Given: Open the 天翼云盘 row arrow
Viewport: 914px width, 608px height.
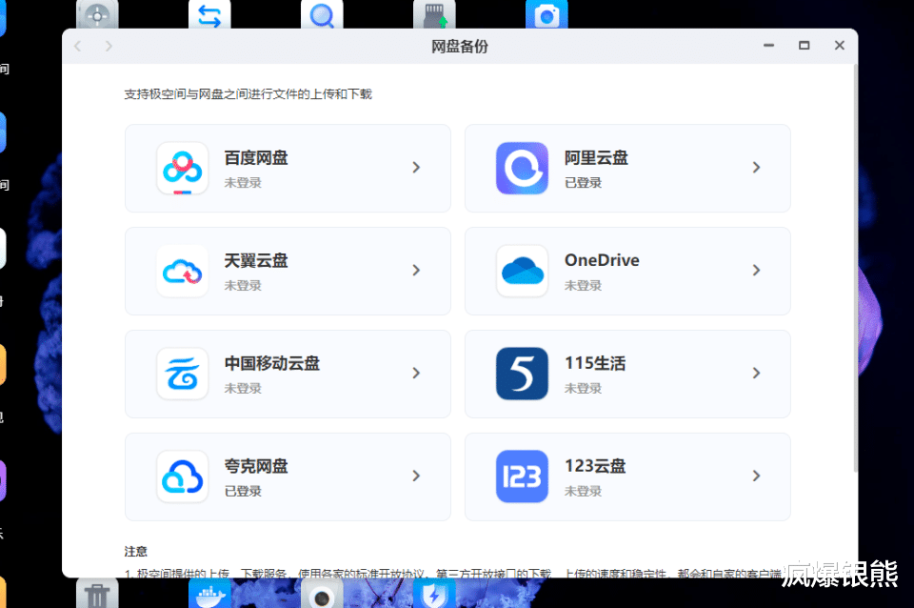Looking at the screenshot, I should [416, 270].
